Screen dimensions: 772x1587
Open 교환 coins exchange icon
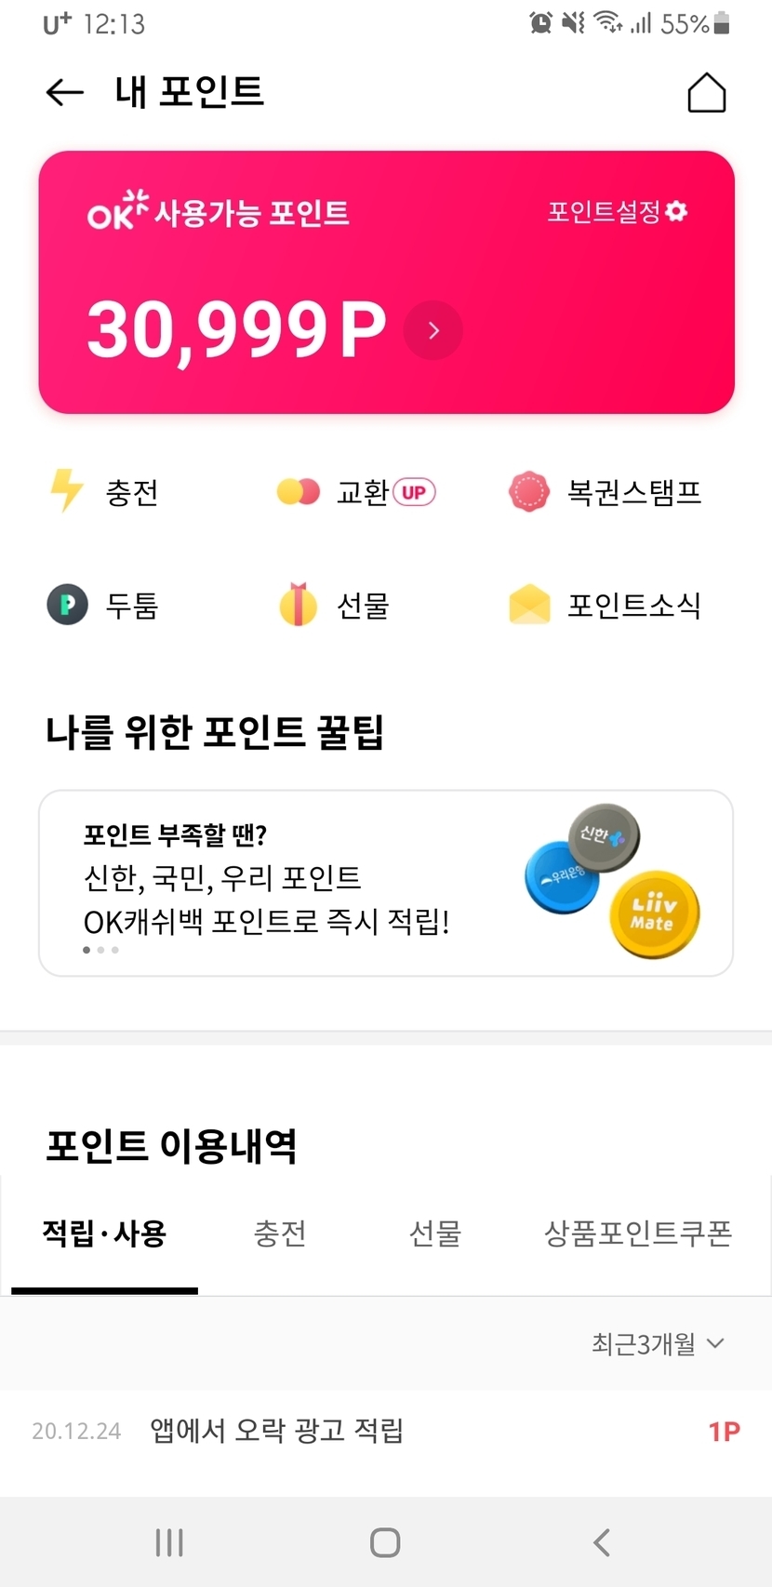[x=298, y=491]
